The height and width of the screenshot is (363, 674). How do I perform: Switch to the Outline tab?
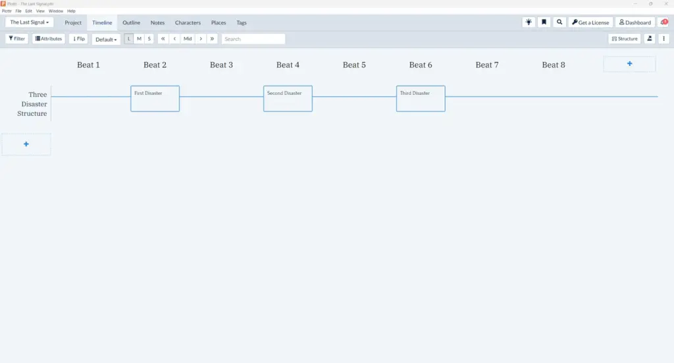pyautogui.click(x=131, y=23)
